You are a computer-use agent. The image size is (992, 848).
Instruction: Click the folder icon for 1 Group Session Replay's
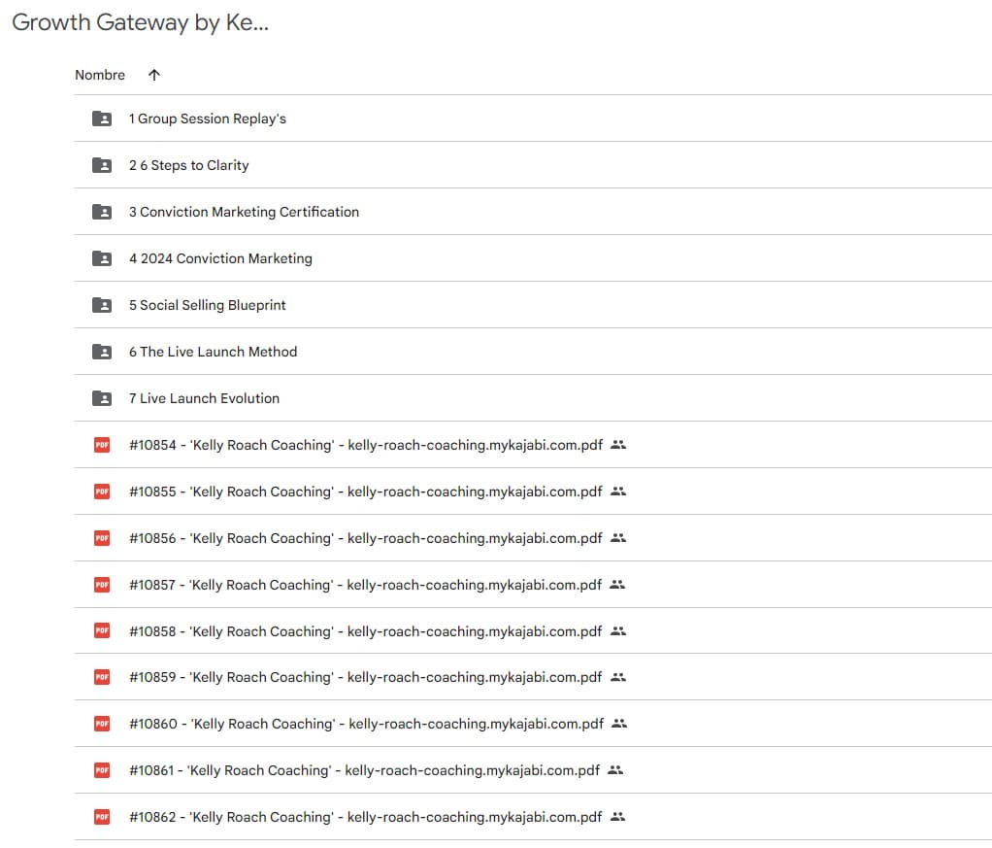coord(102,119)
